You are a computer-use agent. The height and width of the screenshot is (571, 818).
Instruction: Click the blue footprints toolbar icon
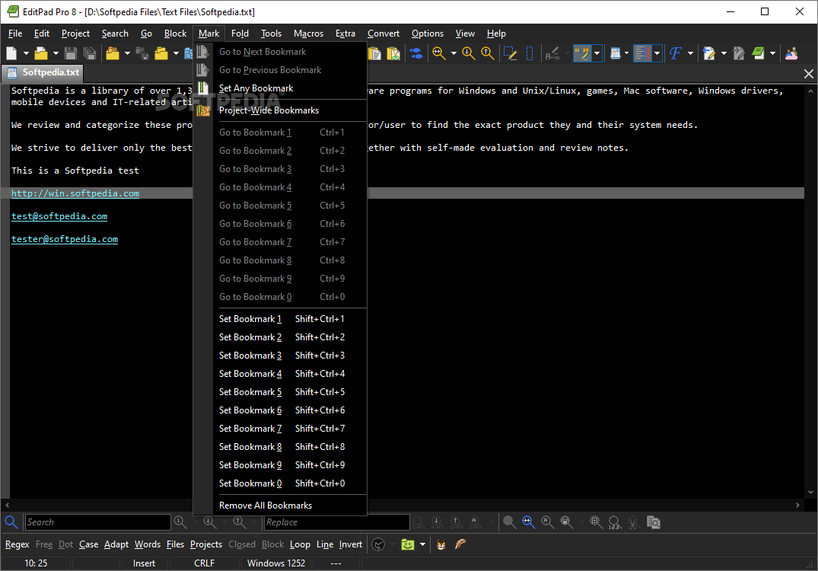(x=415, y=53)
